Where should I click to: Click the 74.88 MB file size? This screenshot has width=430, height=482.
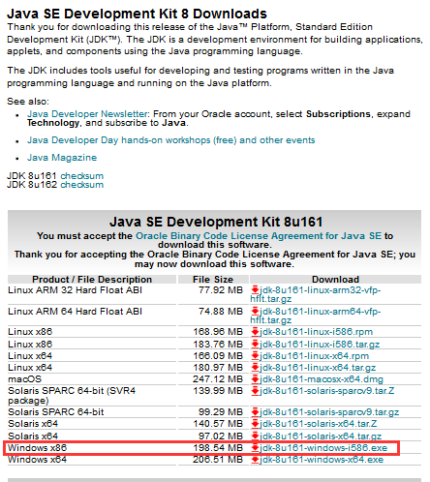coord(221,312)
